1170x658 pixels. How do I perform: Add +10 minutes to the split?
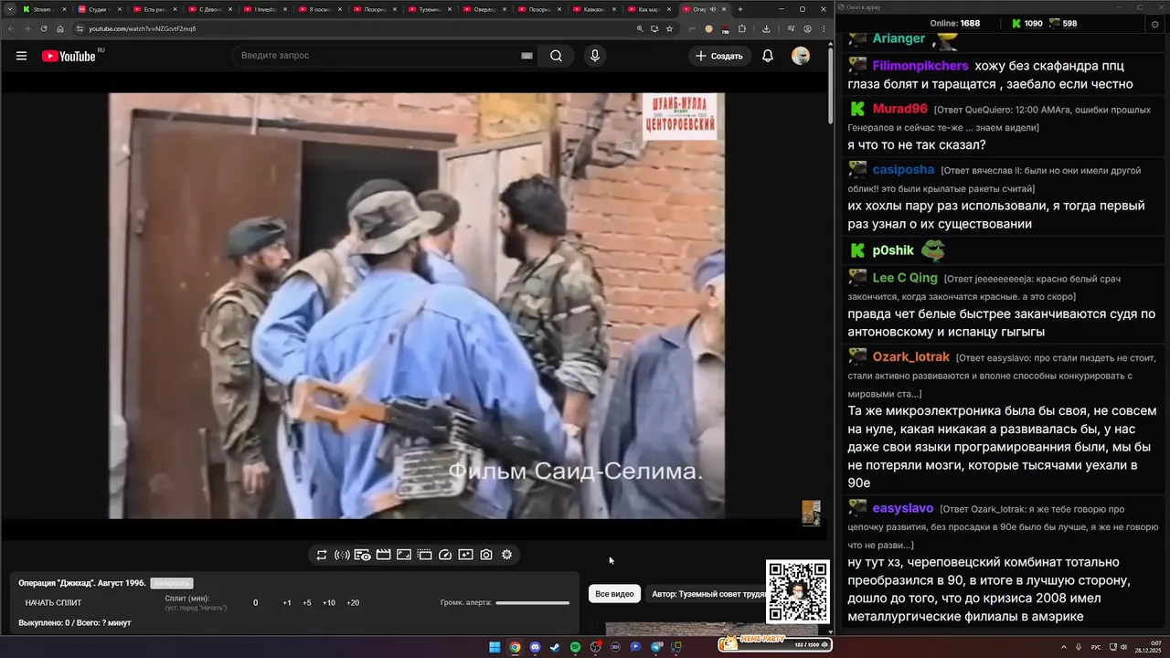pos(329,603)
